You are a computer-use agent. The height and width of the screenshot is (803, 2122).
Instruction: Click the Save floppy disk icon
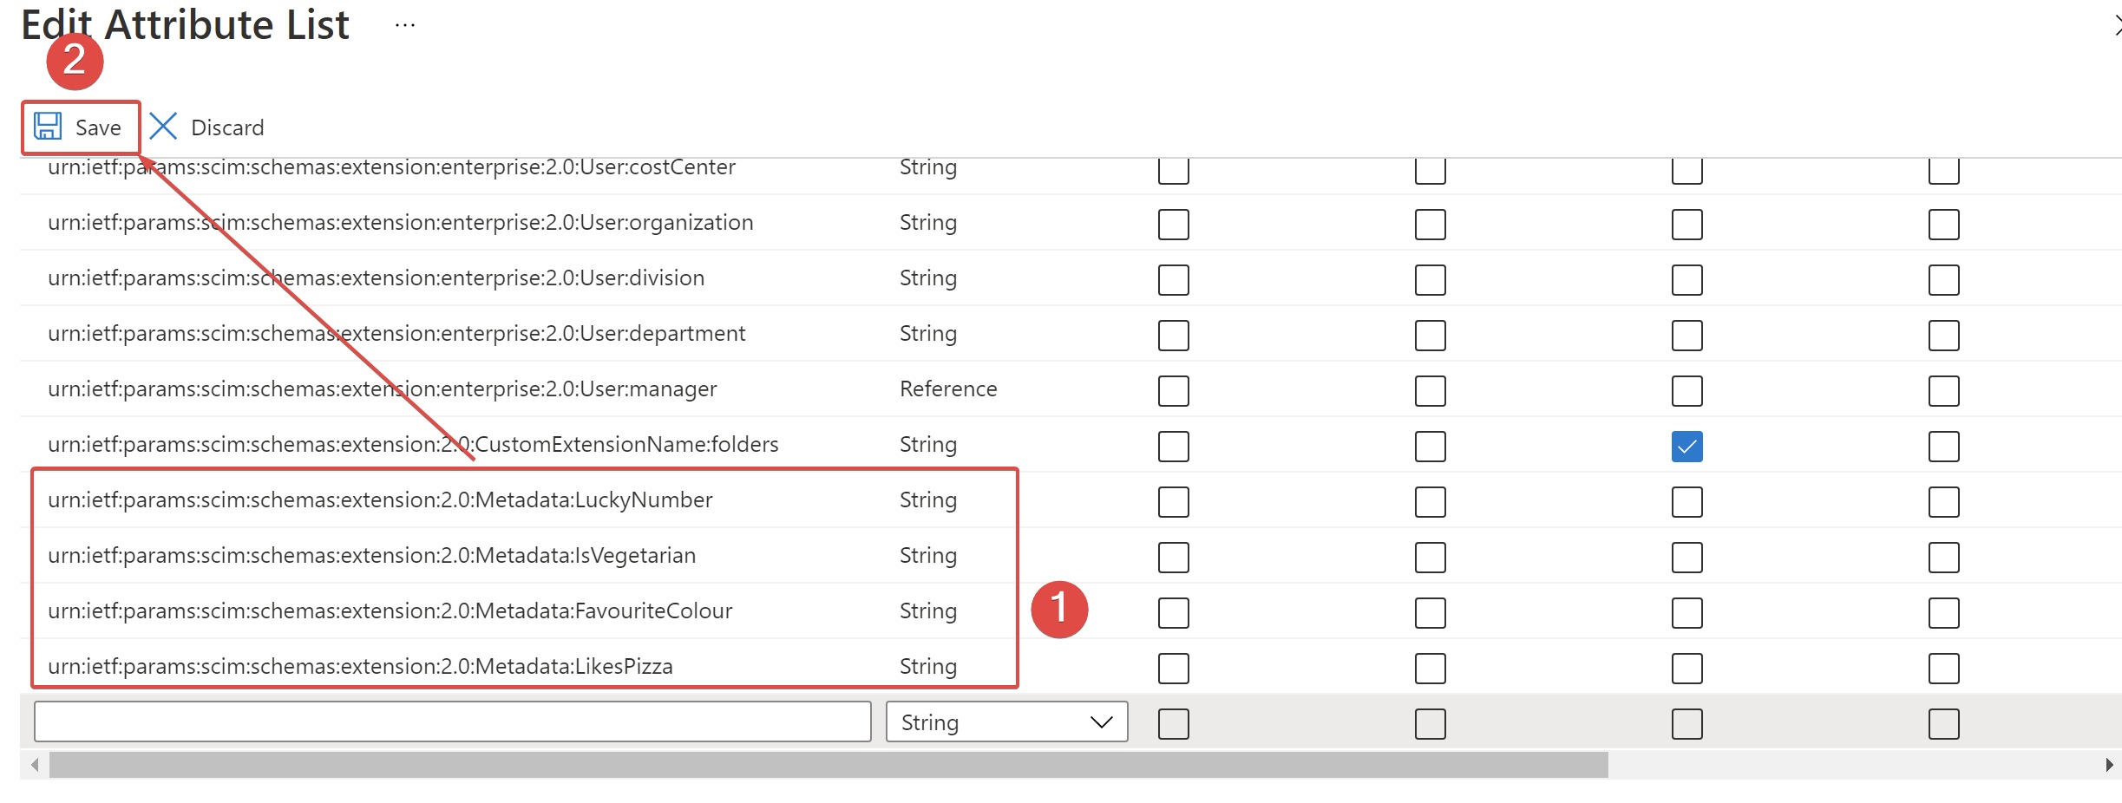click(x=48, y=127)
